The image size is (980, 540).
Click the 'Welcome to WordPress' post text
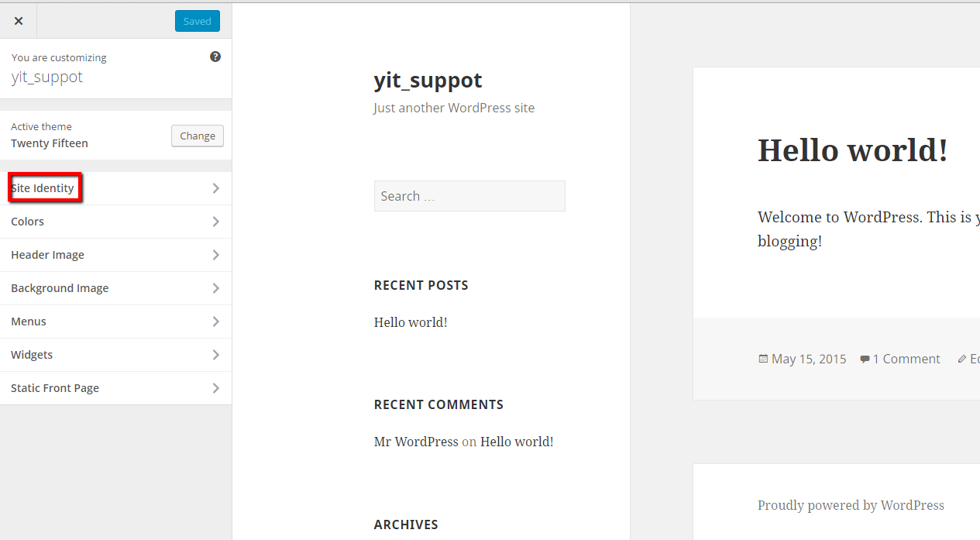[868, 229]
